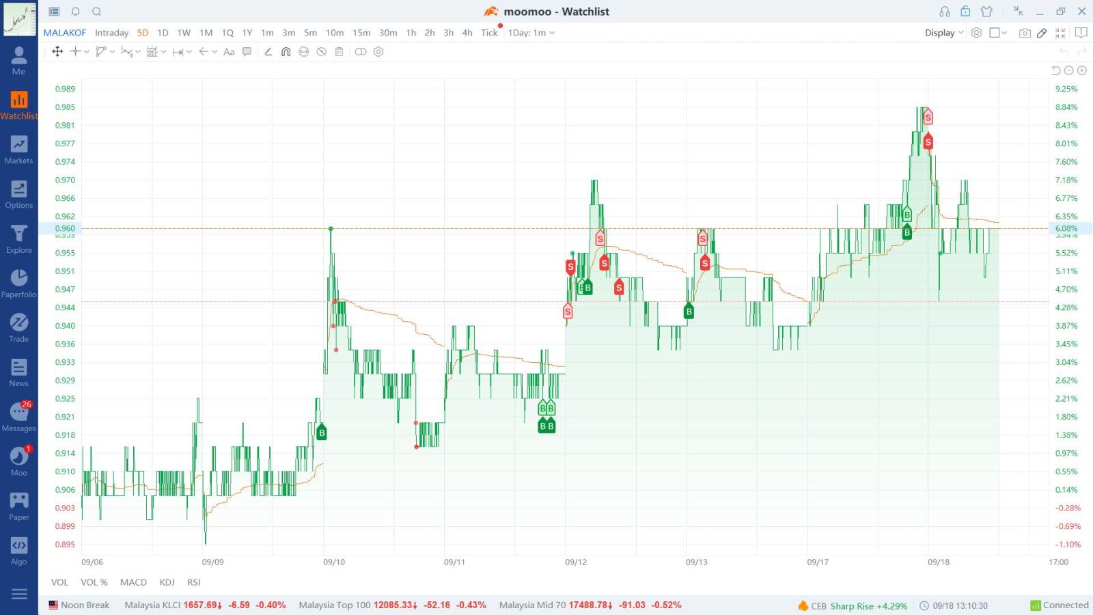Toggle hide drawings eye icon
Image resolution: width=1093 pixels, height=615 pixels.
point(321,51)
